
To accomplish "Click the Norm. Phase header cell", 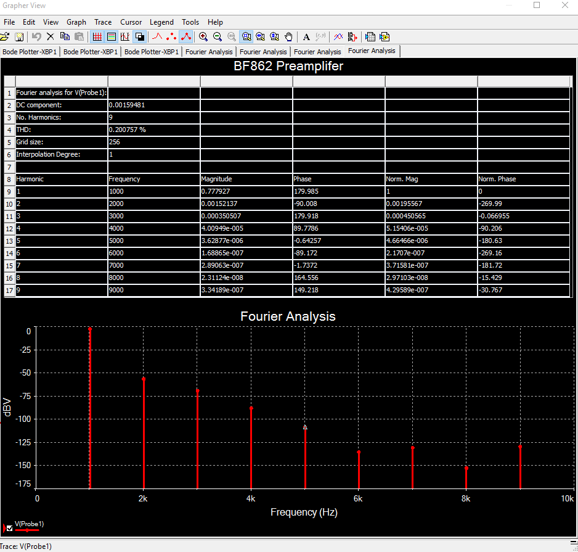I will pos(523,179).
